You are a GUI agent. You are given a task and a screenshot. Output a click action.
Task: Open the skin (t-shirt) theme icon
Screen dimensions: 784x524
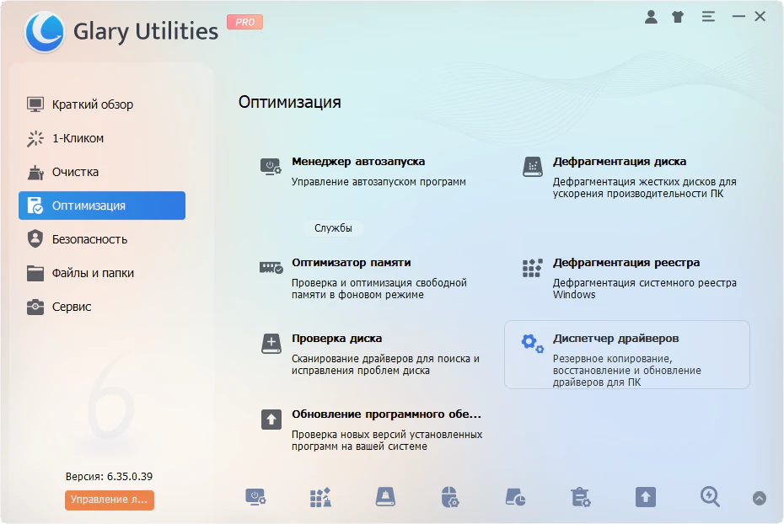678,17
